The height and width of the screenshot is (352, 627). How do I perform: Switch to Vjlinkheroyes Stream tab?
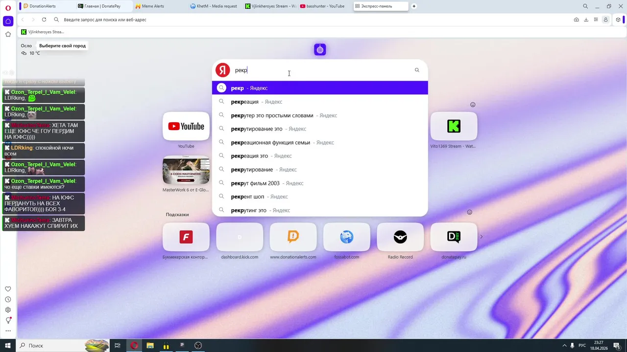click(271, 6)
